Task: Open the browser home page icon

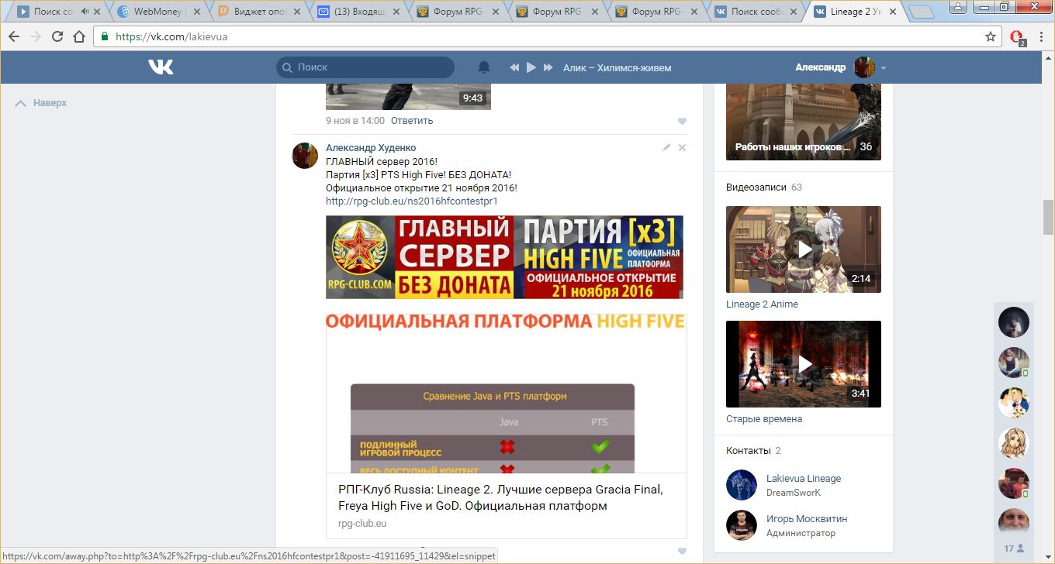Action: (x=79, y=36)
